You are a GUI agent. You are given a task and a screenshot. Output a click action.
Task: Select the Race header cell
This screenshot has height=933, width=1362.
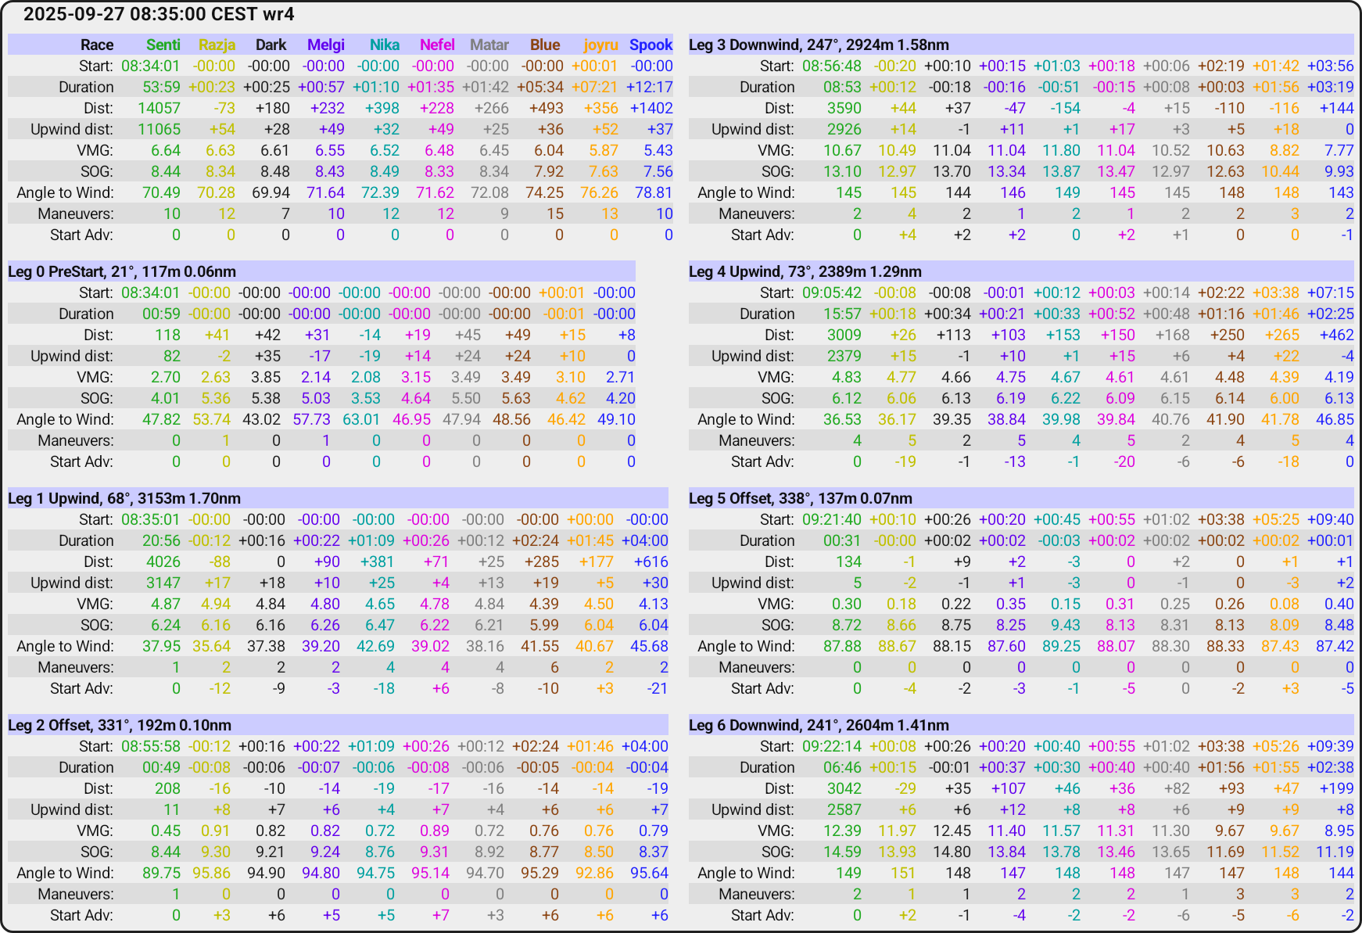point(96,45)
